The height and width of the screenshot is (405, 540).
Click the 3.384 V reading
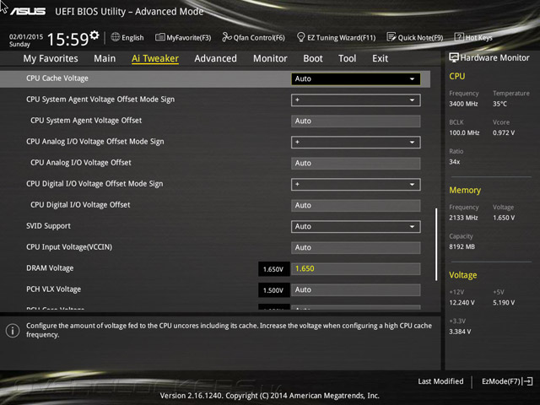pos(460,332)
